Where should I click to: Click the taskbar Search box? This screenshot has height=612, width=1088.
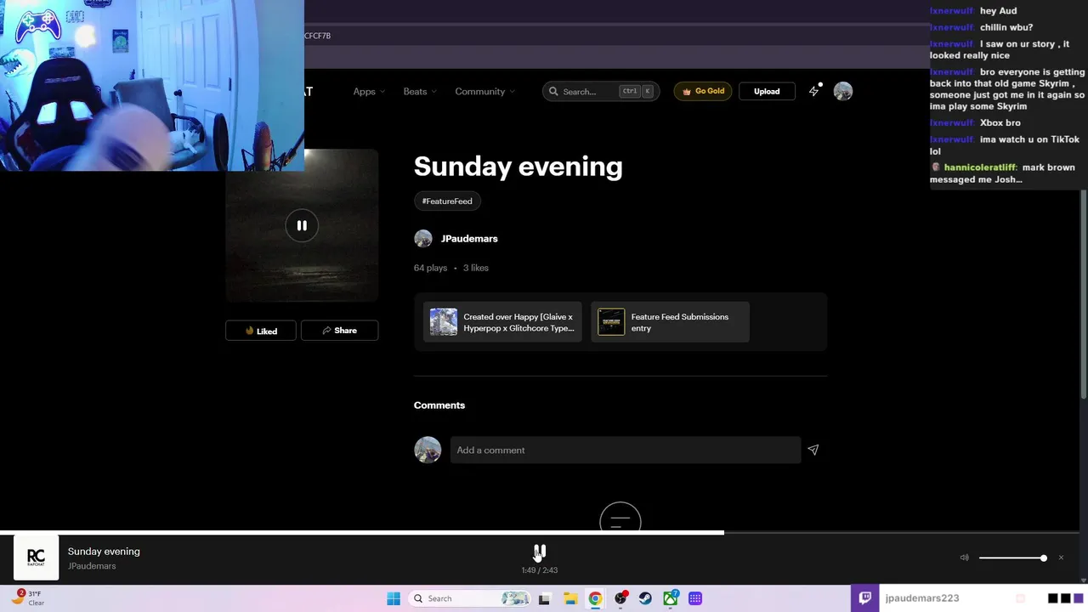click(470, 598)
